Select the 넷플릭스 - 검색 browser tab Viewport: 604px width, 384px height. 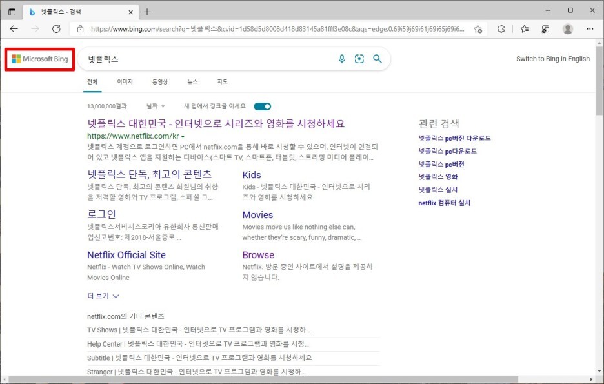click(x=80, y=12)
